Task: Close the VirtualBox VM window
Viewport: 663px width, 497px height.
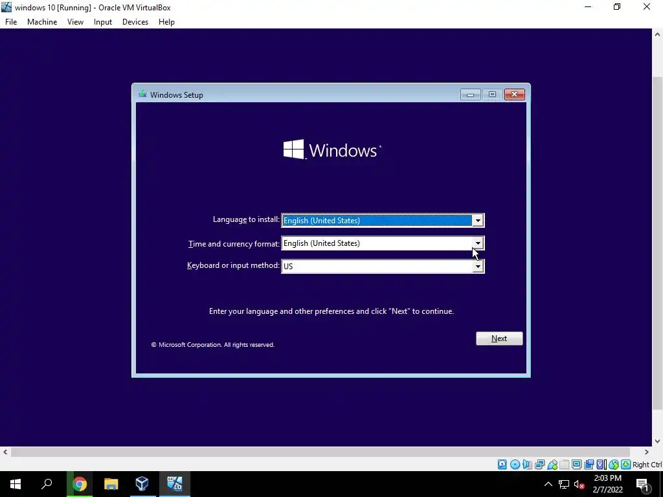Action: click(647, 6)
